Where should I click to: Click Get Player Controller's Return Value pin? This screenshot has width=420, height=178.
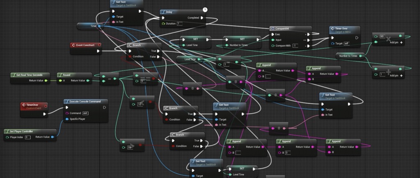point(52,137)
